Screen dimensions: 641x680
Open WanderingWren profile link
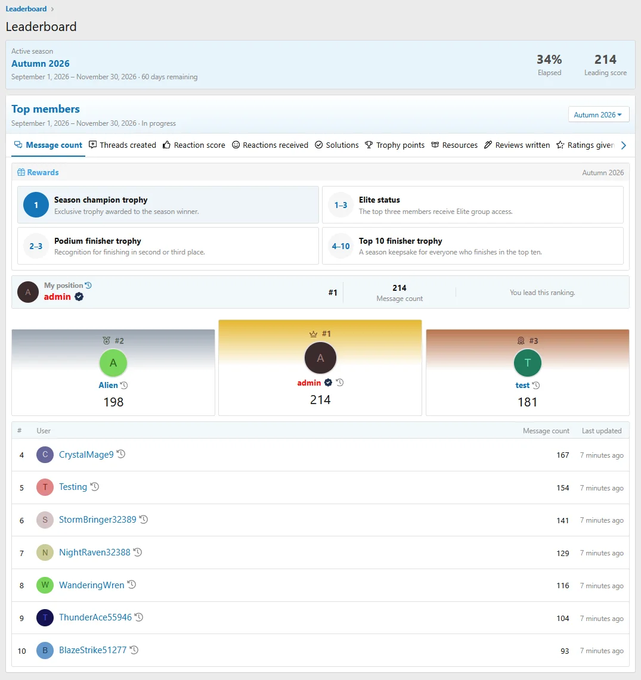92,585
